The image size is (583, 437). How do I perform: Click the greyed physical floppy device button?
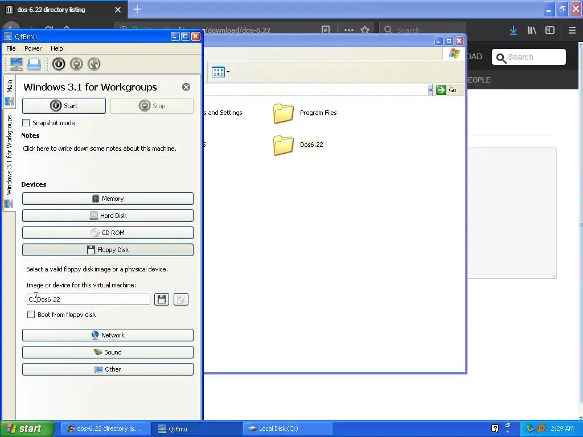click(x=181, y=299)
